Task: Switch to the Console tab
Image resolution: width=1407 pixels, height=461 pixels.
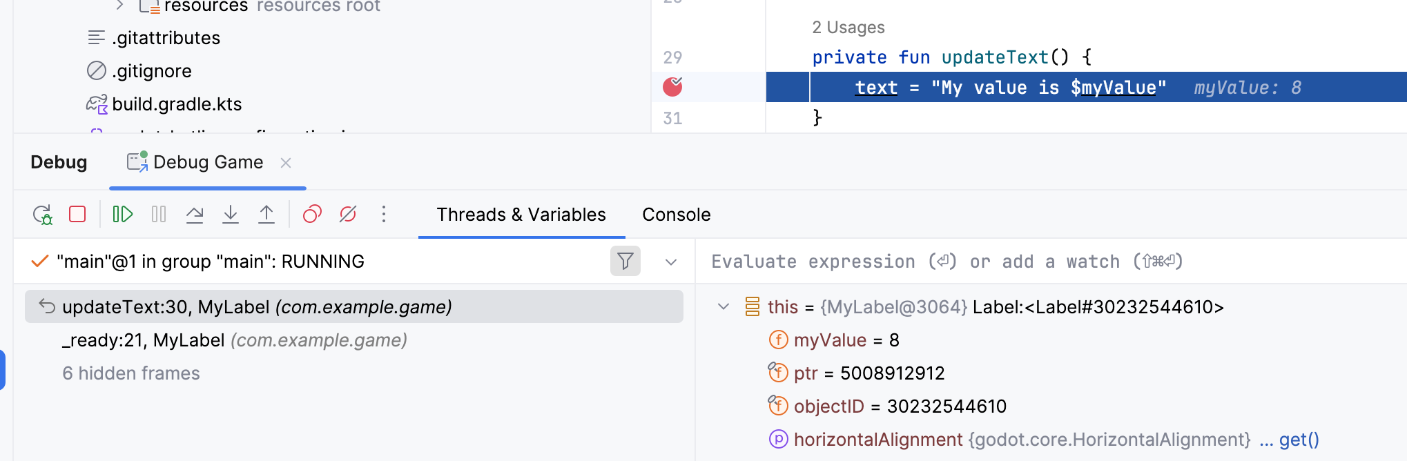Action: tap(676, 215)
